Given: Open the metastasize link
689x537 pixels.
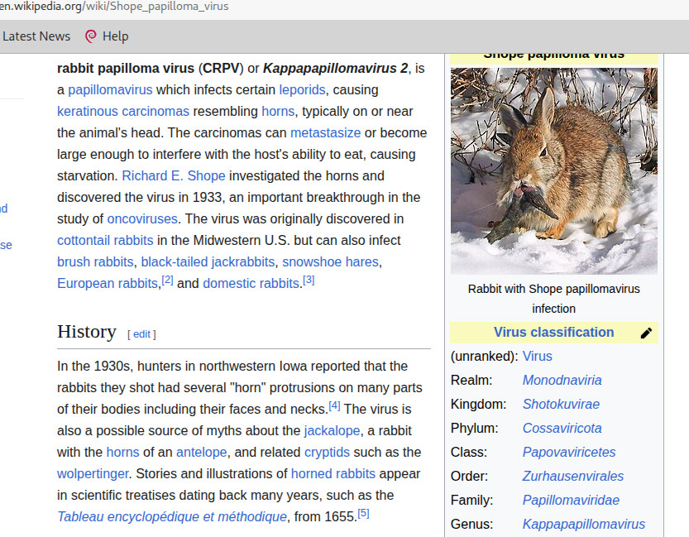Looking at the screenshot, I should (x=326, y=132).
